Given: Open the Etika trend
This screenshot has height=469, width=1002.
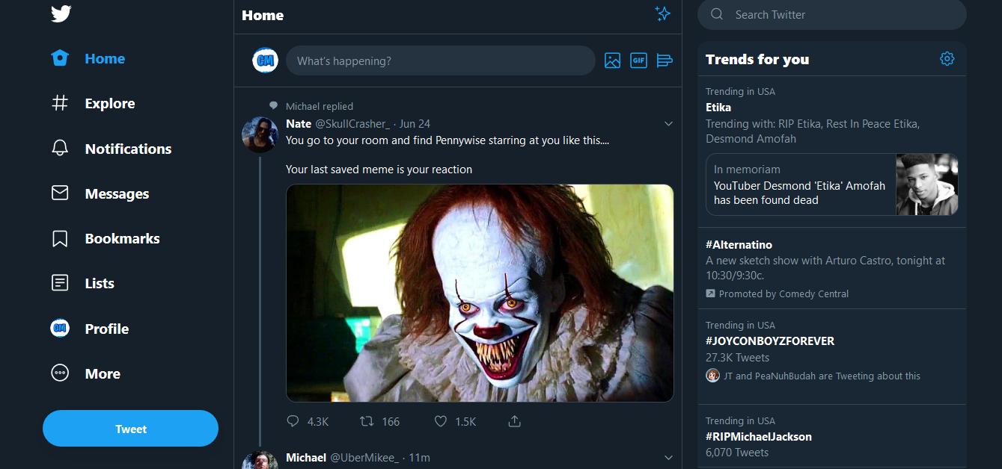Looking at the screenshot, I should [718, 108].
